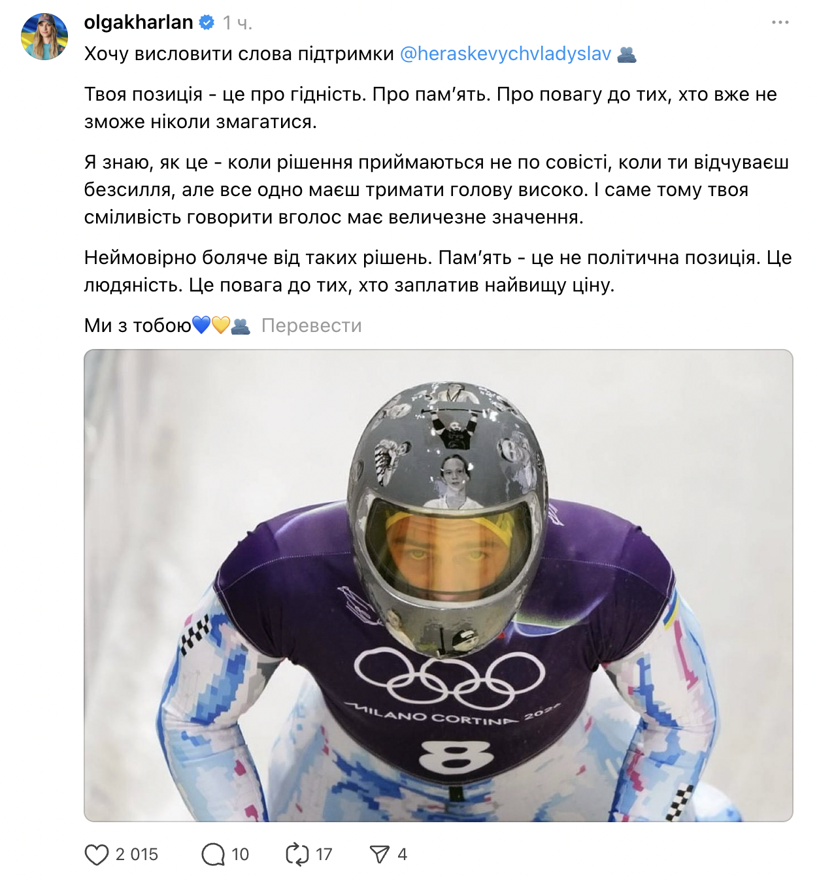This screenshot has width=817, height=881.
Task: Open the @heraskevychvladyslav mention
Action: point(505,54)
